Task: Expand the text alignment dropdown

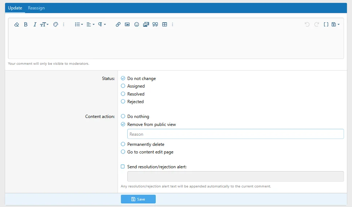Action: [90, 25]
